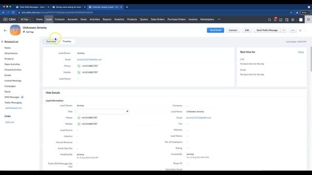This screenshot has height=175, width=312.
Task: Go back with the left arrow beside lead avatar
Action: pos(5,31)
